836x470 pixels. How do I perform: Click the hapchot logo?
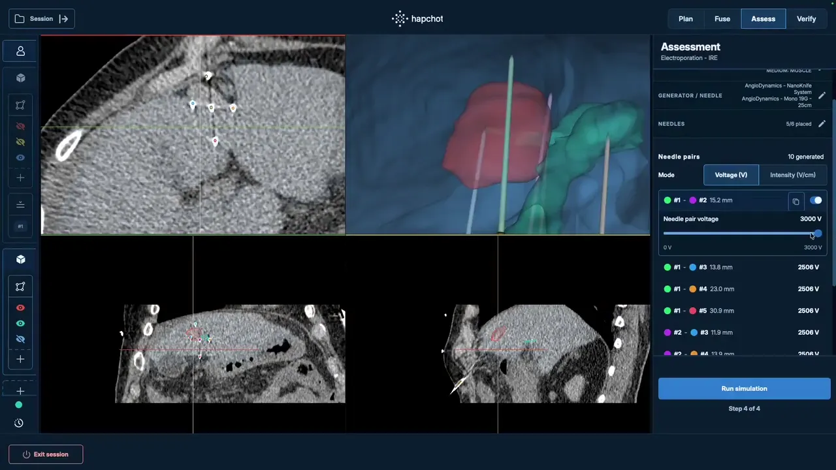(x=417, y=19)
